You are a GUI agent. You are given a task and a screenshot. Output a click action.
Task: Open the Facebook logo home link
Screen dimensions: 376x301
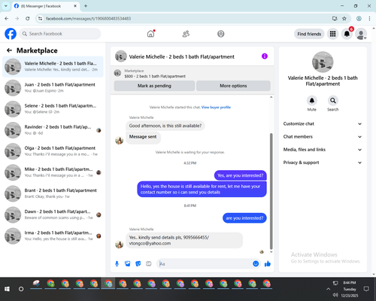(11, 34)
